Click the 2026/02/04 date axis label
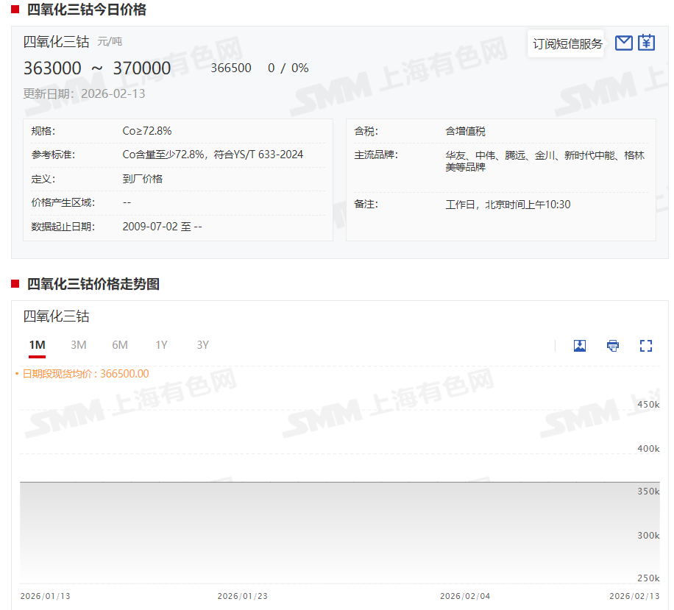The width and height of the screenshot is (674, 610). click(x=465, y=596)
